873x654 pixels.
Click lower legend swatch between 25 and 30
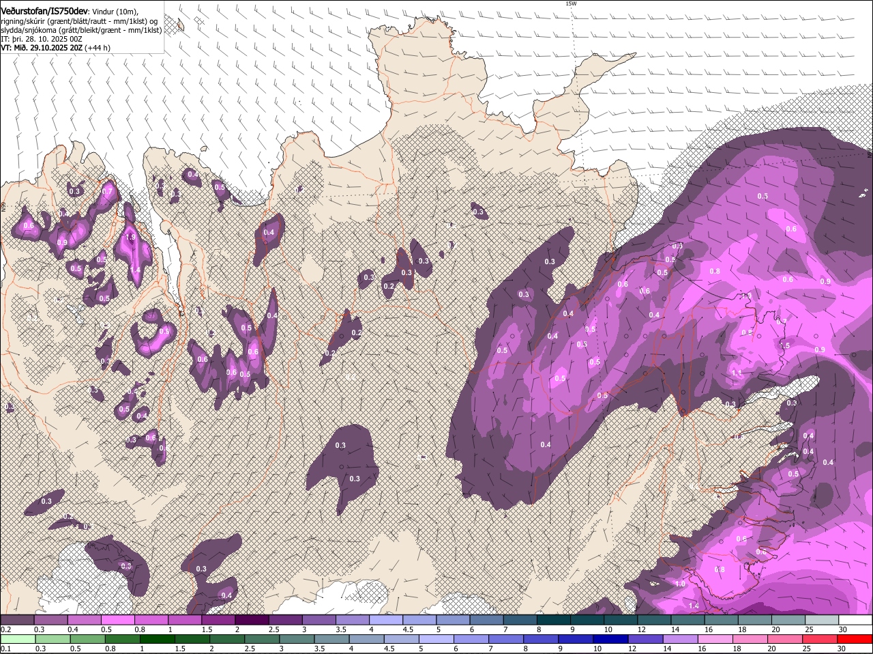click(x=820, y=639)
